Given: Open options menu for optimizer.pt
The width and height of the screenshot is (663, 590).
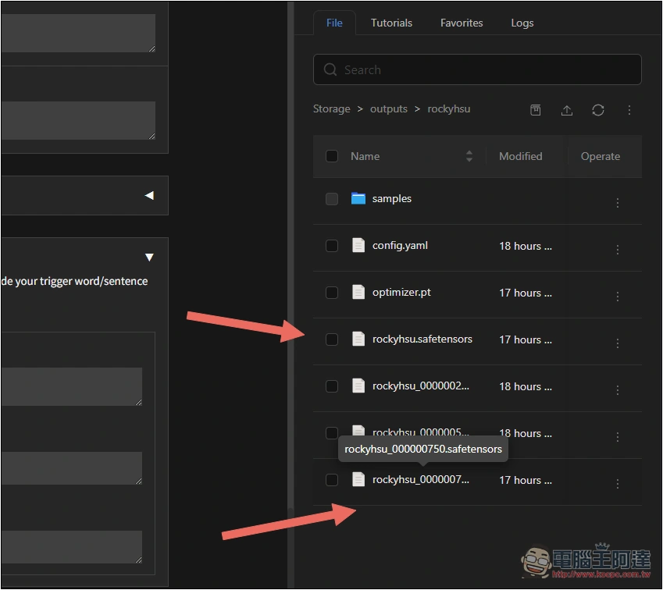Looking at the screenshot, I should (618, 297).
